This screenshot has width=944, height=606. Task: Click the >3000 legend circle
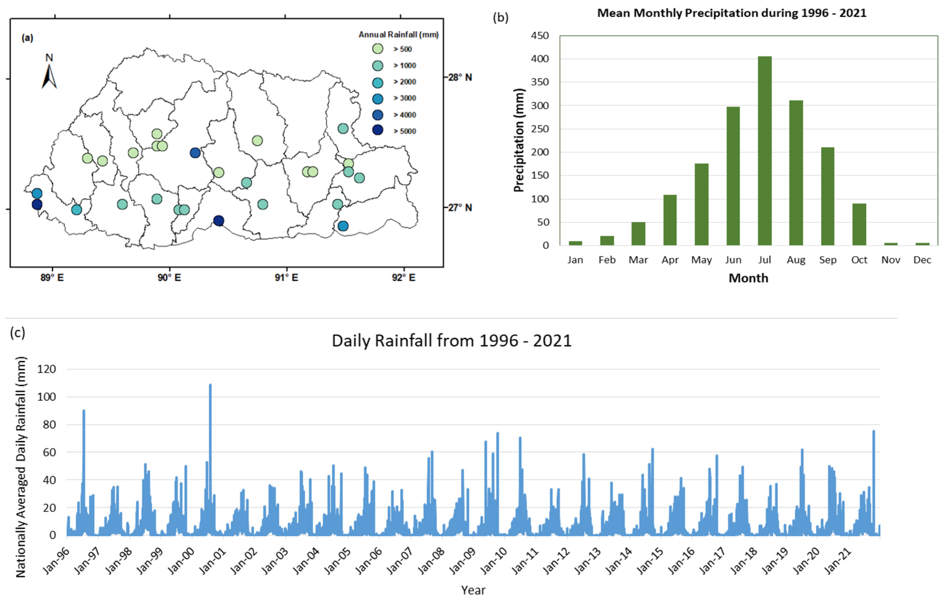pos(377,99)
